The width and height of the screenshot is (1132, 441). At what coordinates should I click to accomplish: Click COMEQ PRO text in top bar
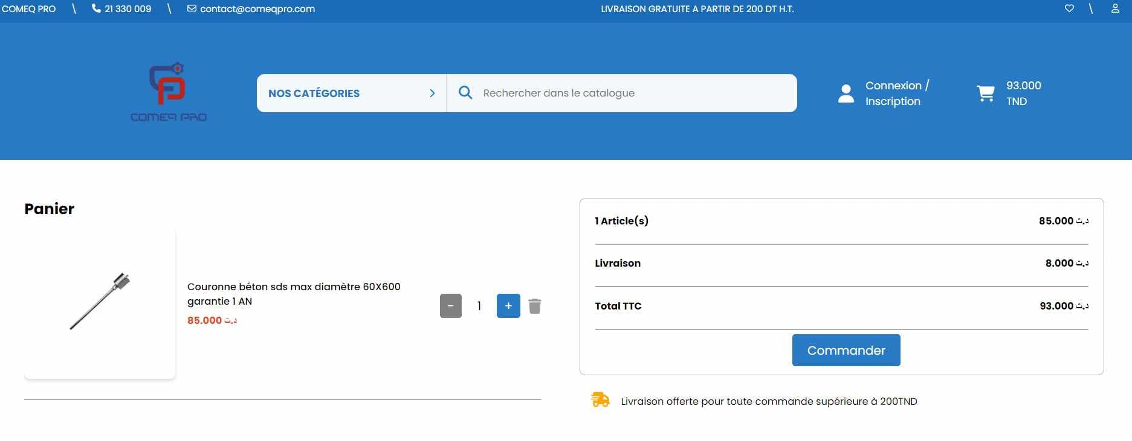[28, 9]
